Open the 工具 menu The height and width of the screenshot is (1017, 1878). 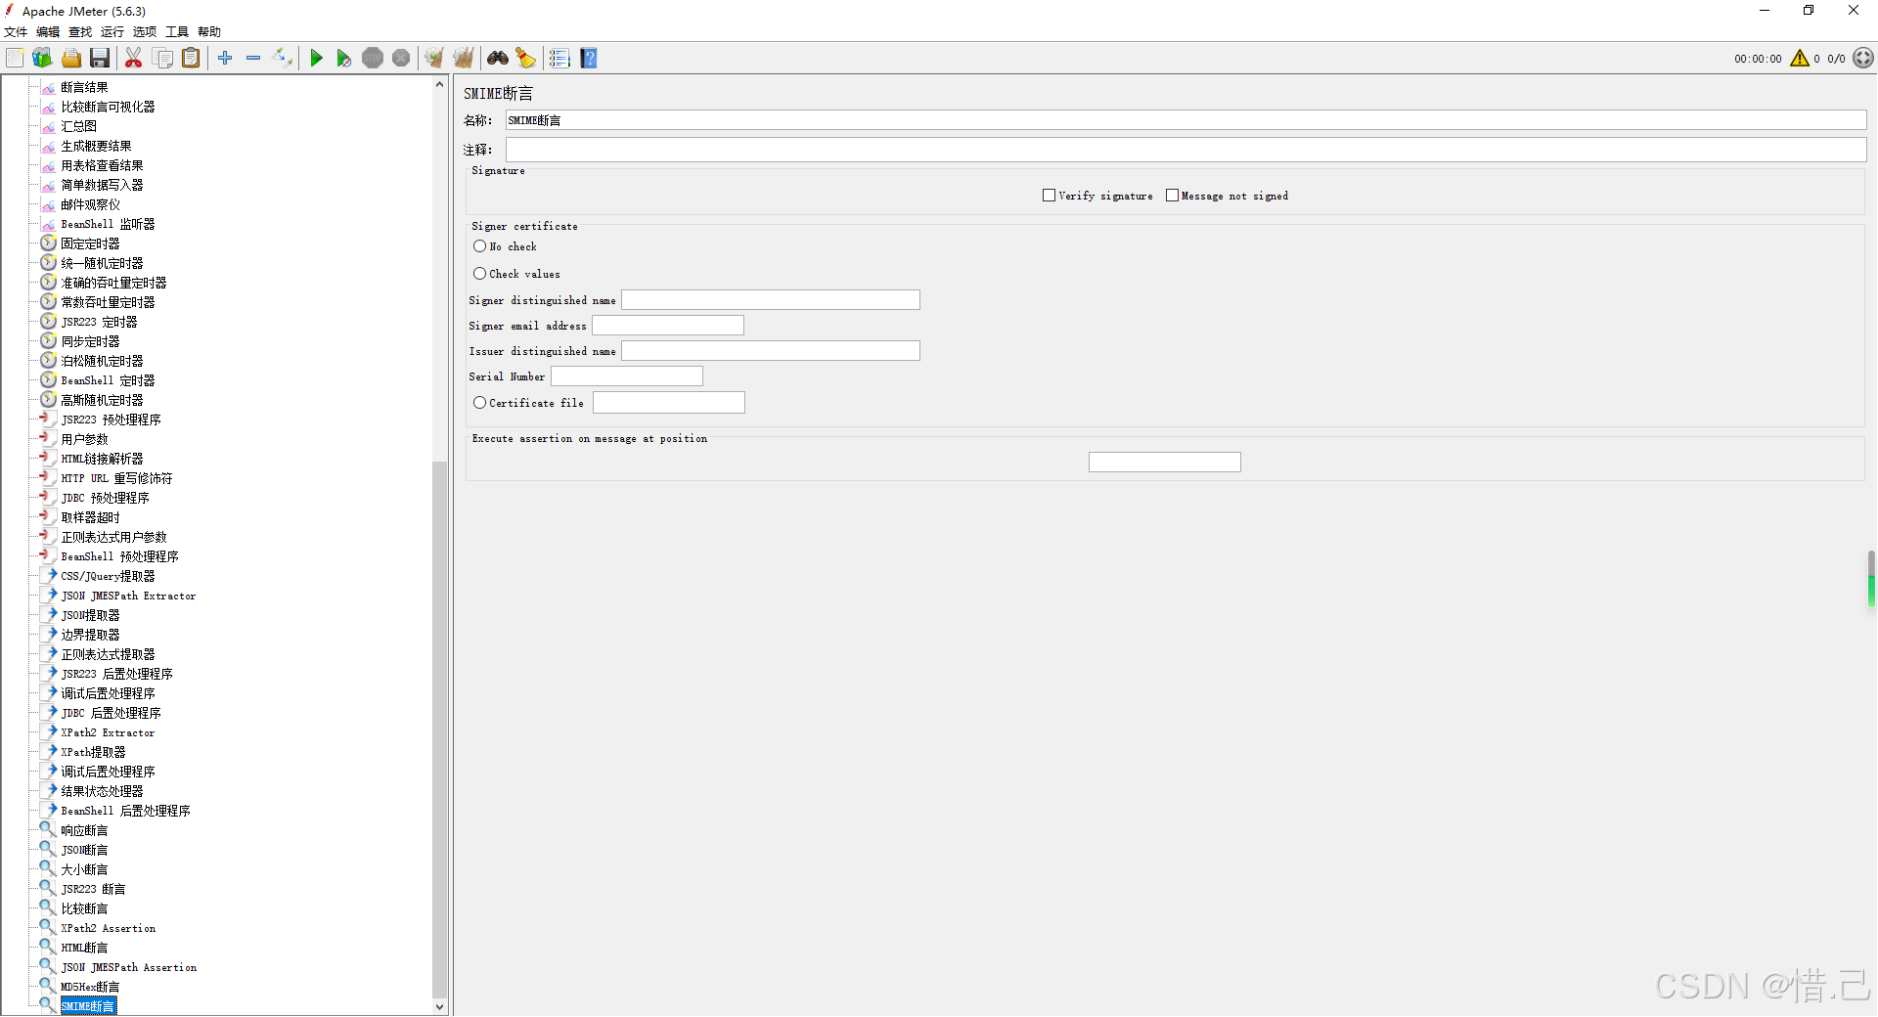[177, 32]
